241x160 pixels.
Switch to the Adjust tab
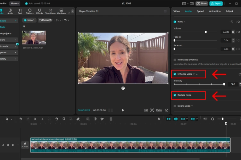(x=229, y=11)
